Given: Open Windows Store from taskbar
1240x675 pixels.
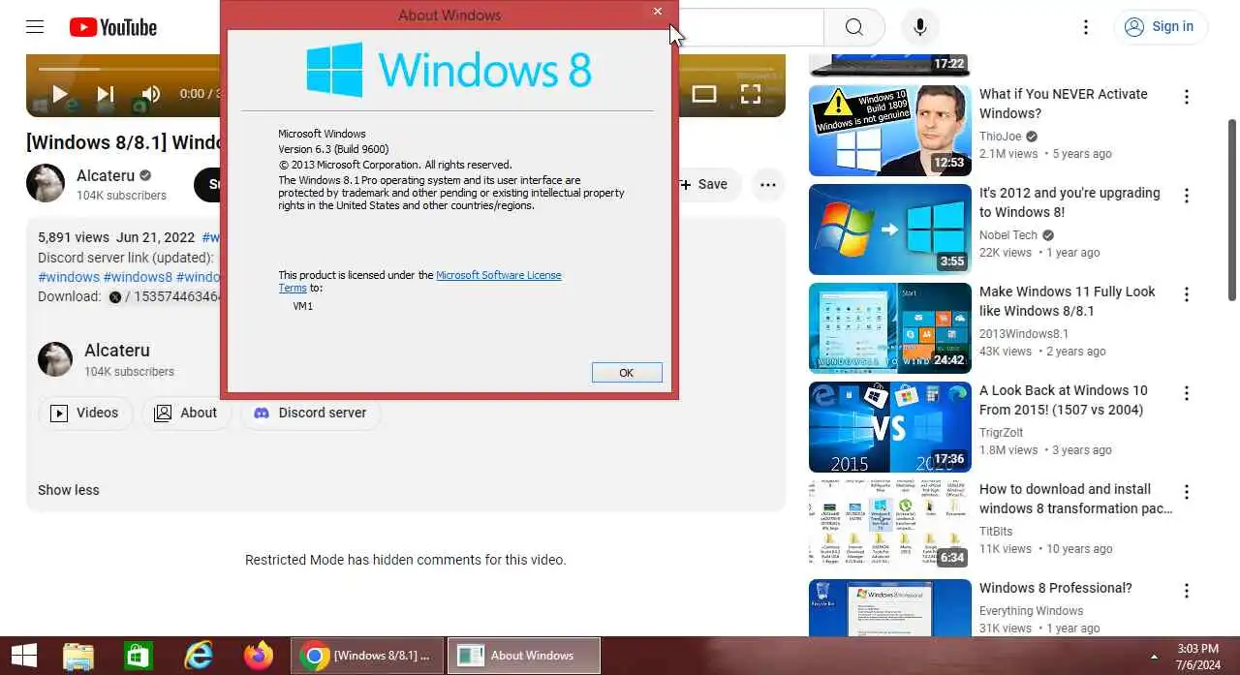Looking at the screenshot, I should 139,656.
